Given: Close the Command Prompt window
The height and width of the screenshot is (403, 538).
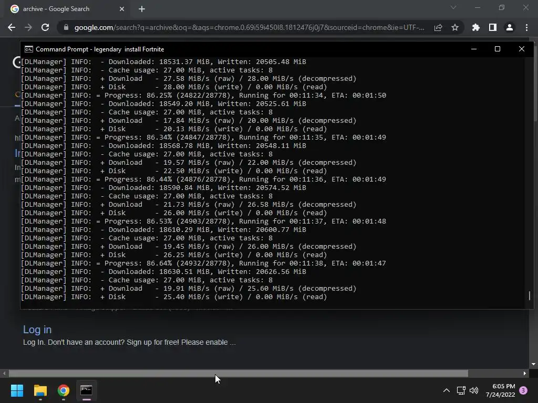Looking at the screenshot, I should pyautogui.click(x=522, y=49).
